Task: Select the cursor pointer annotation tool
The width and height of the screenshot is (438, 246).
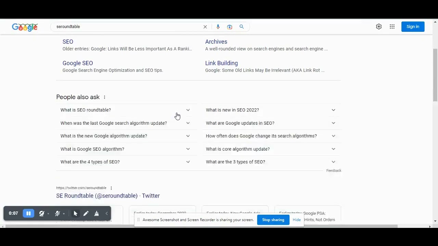Action: tap(76, 214)
